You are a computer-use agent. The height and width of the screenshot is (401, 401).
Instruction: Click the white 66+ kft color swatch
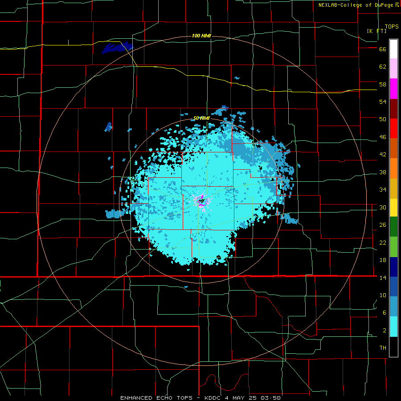[x=393, y=49]
